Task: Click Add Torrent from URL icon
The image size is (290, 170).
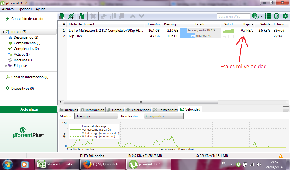Action: (71, 16)
